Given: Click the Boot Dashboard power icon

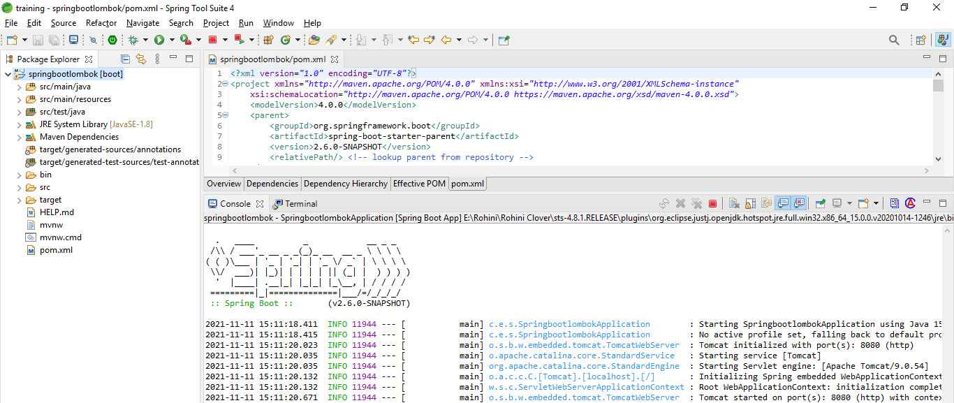Looking at the screenshot, I should tap(112, 41).
